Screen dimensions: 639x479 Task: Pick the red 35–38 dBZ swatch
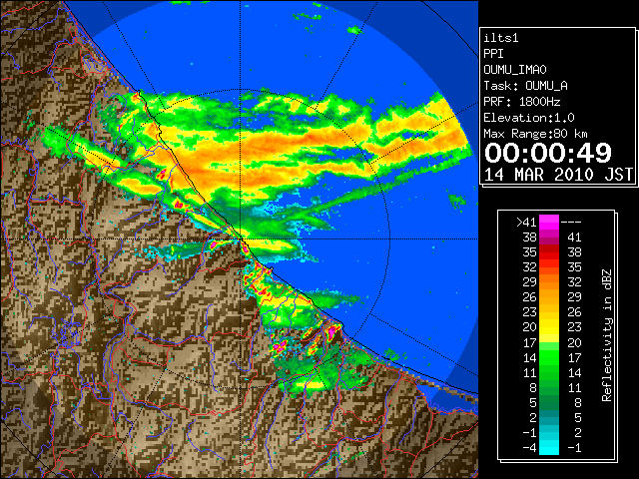pos(549,252)
